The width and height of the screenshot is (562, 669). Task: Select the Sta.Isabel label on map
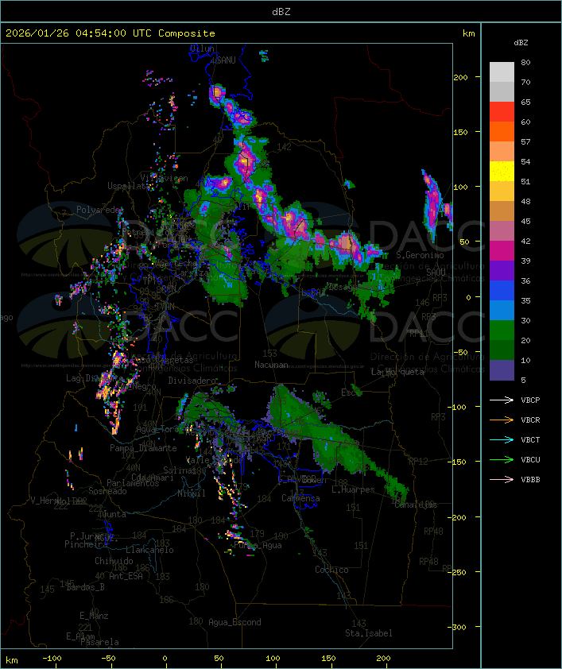(x=368, y=633)
